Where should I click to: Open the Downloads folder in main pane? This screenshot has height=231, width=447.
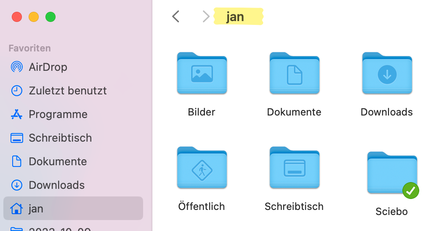[387, 73]
